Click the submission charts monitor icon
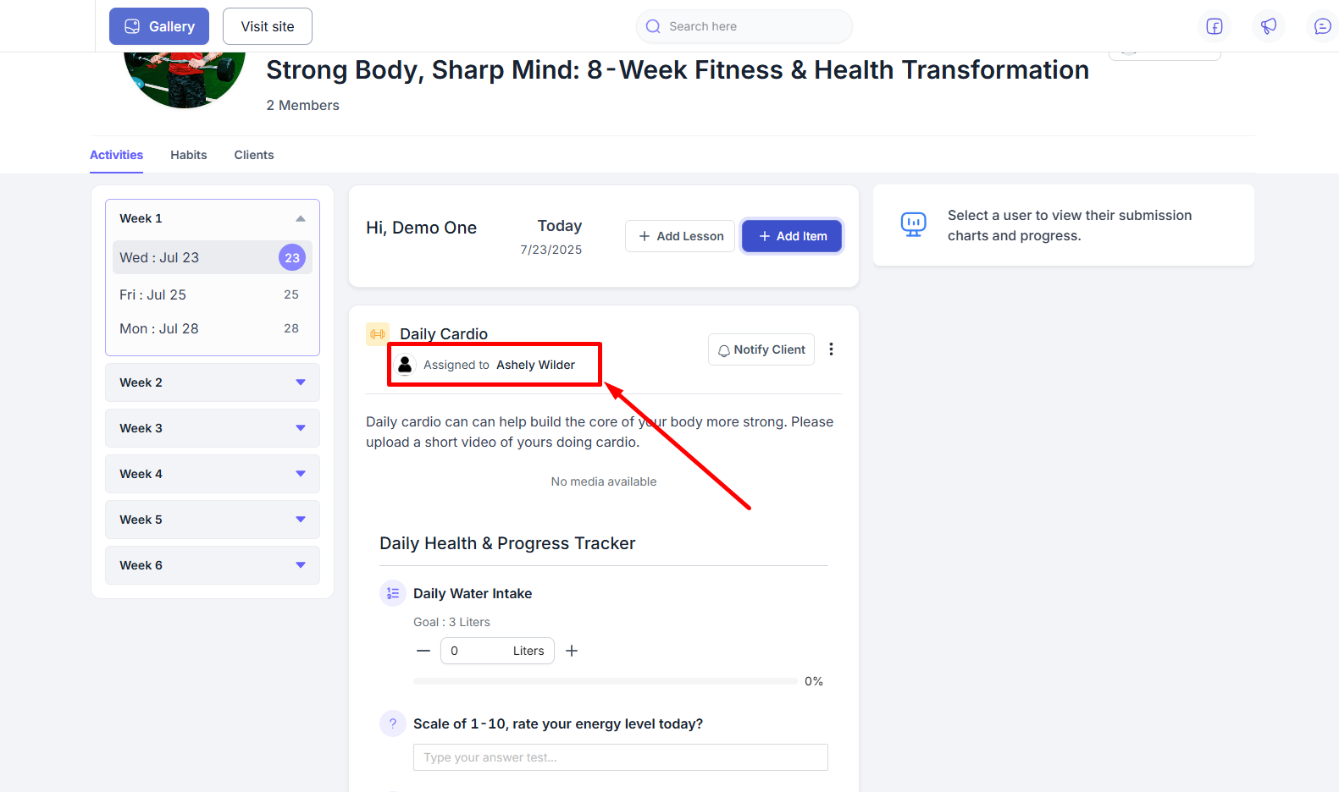1339x792 pixels. pyautogui.click(x=913, y=224)
